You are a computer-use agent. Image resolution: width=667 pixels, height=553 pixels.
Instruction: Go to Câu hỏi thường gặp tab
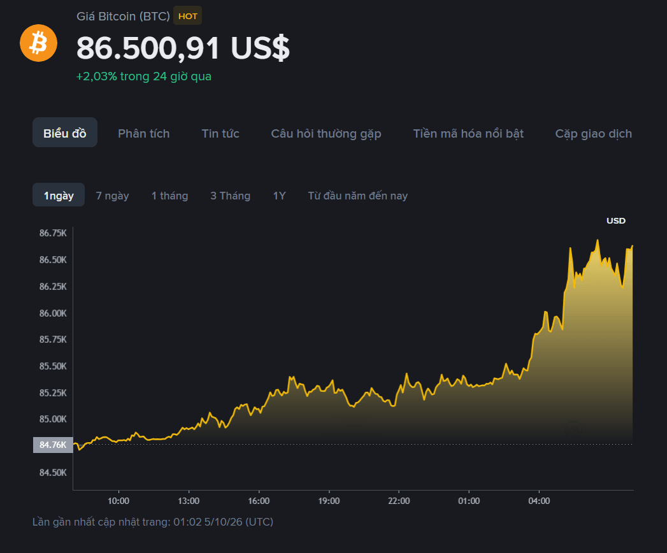pos(326,134)
